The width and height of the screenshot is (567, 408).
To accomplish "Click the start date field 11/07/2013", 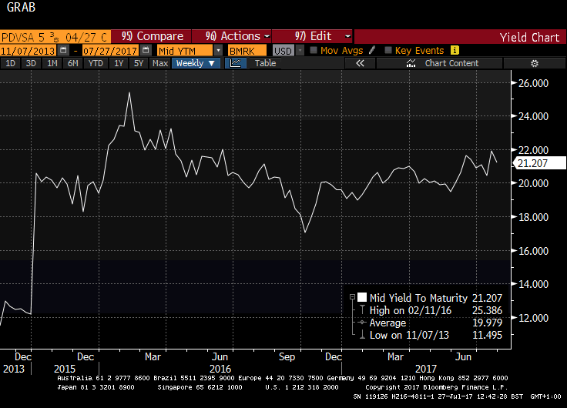I will [x=29, y=51].
